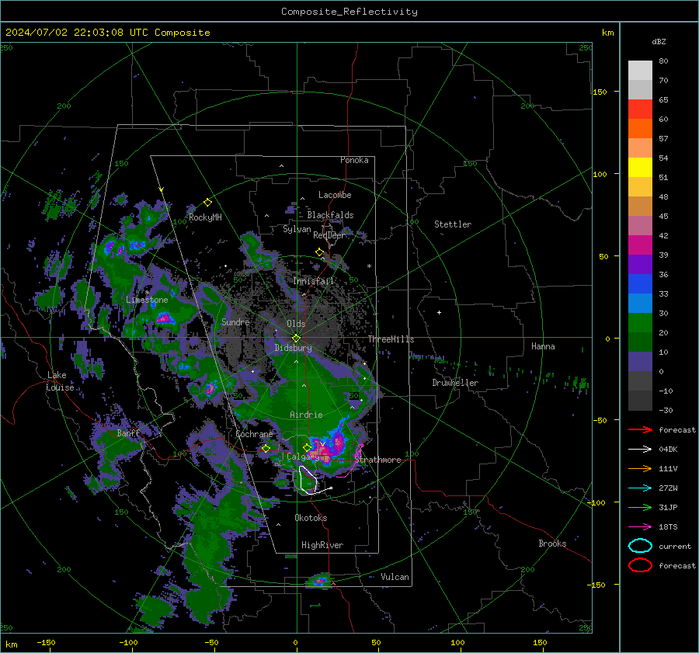The image size is (699, 653).
Task: Click the Strathmore city label
Action: pos(378,460)
